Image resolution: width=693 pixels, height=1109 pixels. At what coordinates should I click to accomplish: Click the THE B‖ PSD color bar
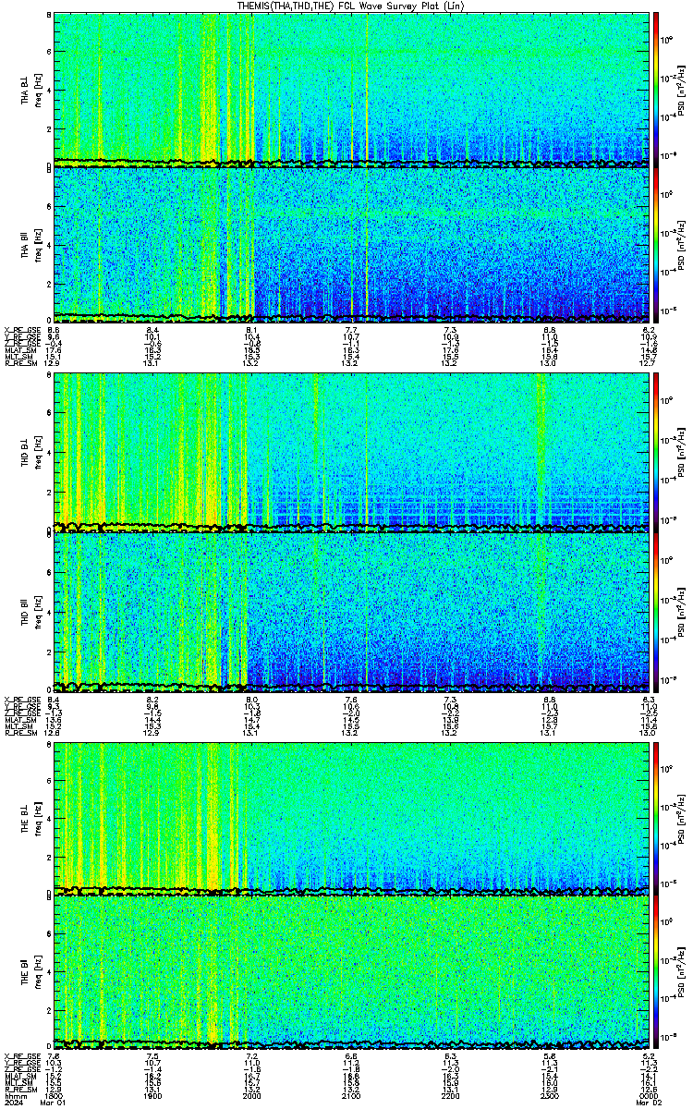tap(657, 973)
